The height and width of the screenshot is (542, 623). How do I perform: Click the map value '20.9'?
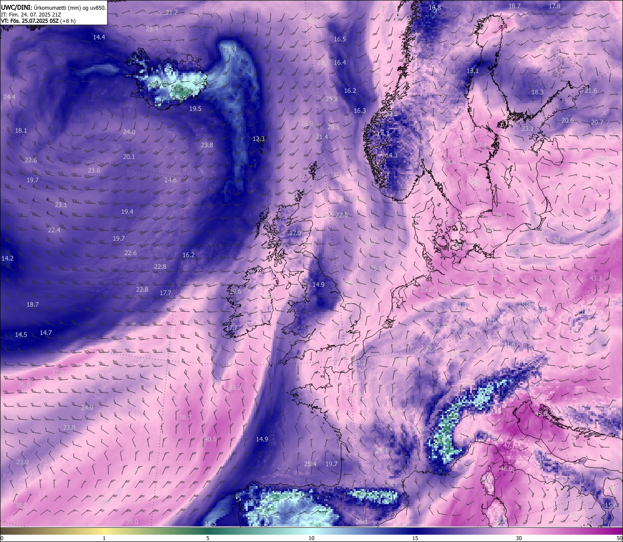pyautogui.click(x=461, y=330)
